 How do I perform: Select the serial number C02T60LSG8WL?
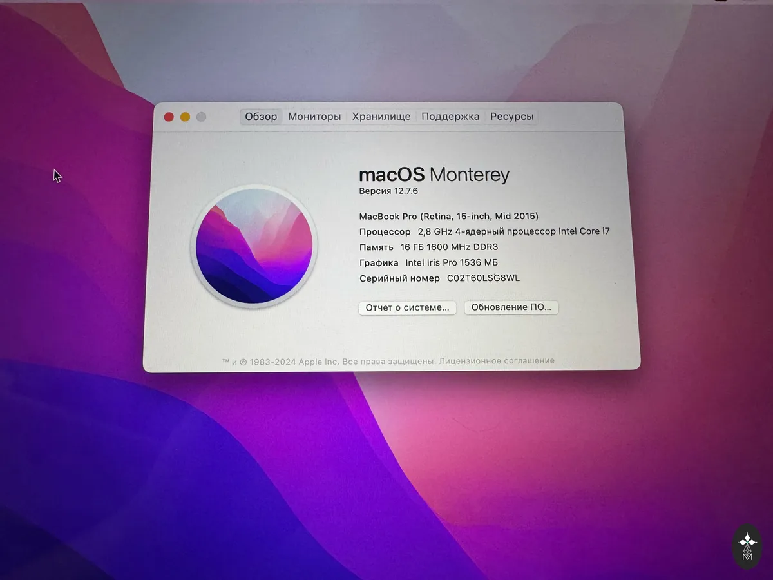pyautogui.click(x=483, y=278)
